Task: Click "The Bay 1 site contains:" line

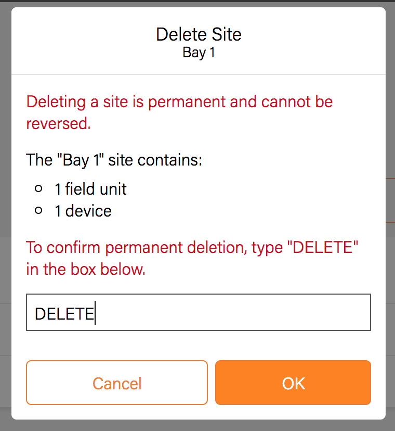Action: click(114, 159)
